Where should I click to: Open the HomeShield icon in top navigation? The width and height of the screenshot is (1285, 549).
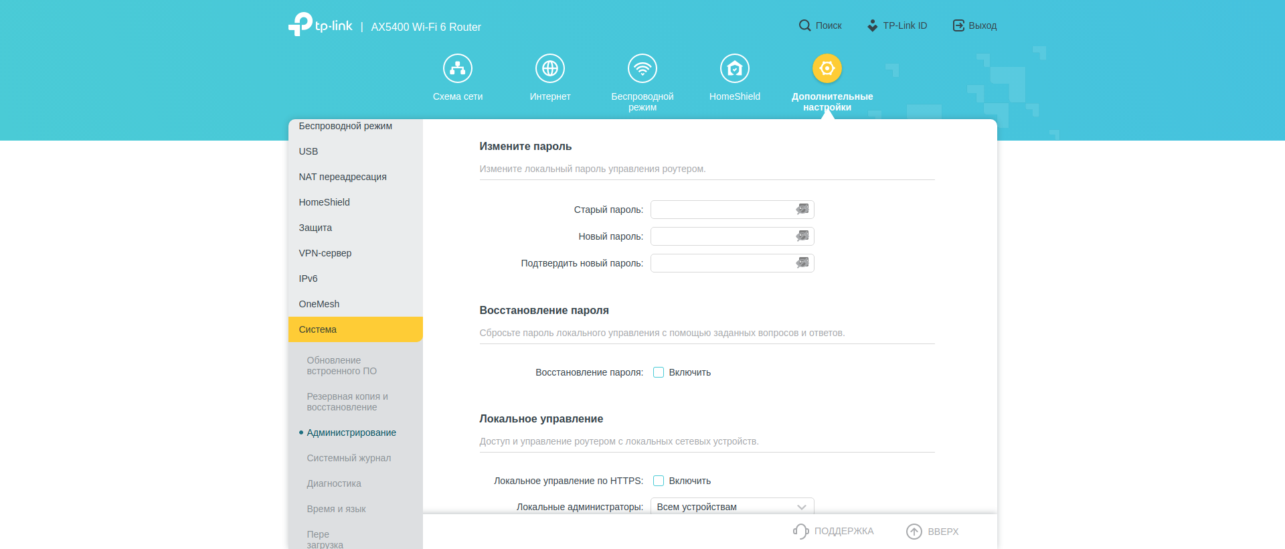pyautogui.click(x=734, y=68)
